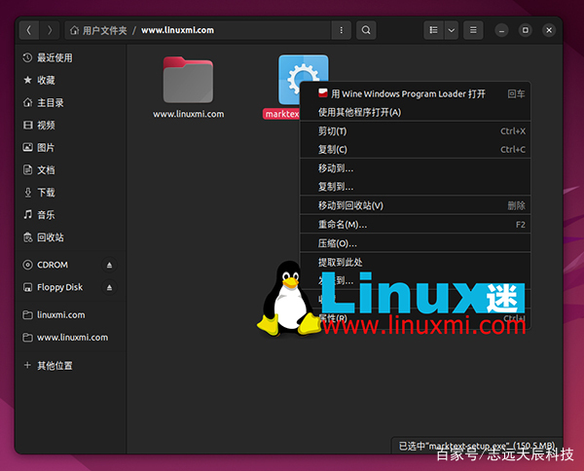Open the linuxmi.com bookmark in sidebar
584x471 pixels.
(70, 315)
